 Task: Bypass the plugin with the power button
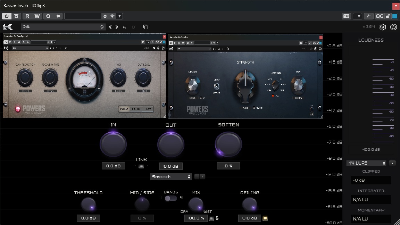pyautogui.click(x=6, y=16)
